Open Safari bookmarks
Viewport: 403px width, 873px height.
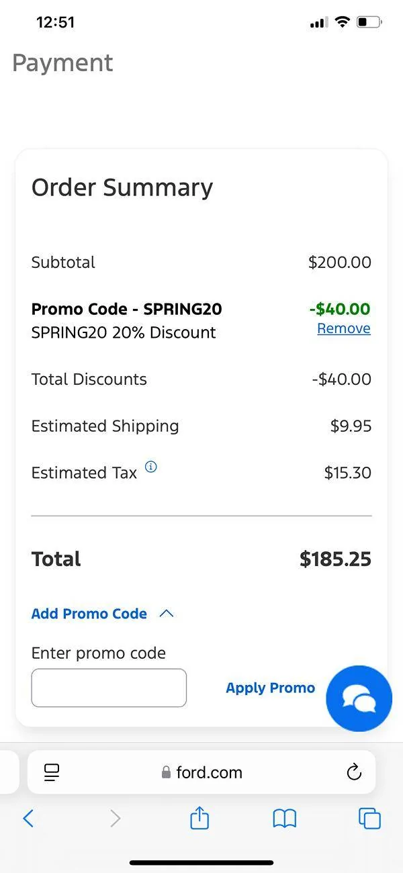coord(285,818)
